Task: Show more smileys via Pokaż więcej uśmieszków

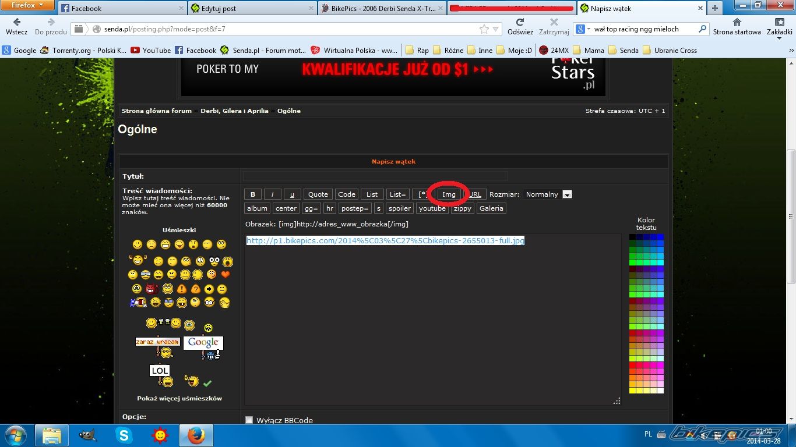Action: coord(179,398)
